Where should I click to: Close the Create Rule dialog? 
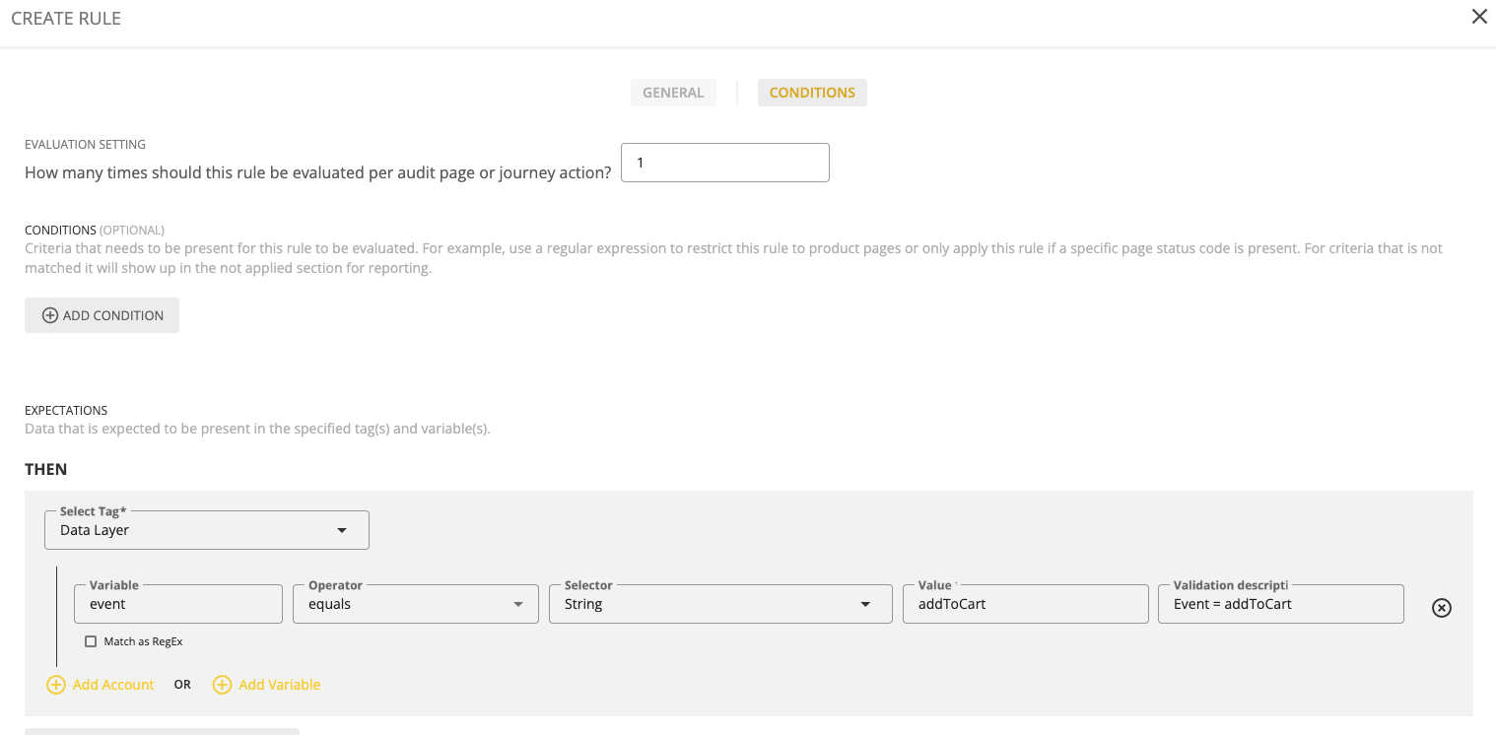tap(1478, 17)
